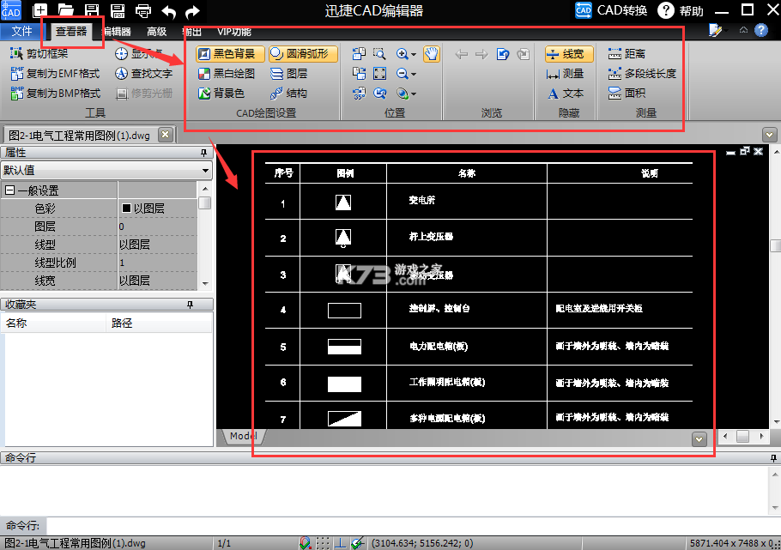
Task: Pin the 收藏夹 panel
Action: (190, 305)
